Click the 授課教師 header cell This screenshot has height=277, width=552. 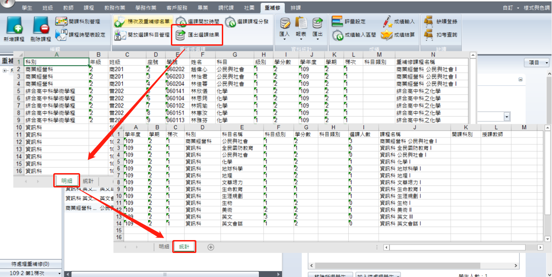click(x=496, y=134)
